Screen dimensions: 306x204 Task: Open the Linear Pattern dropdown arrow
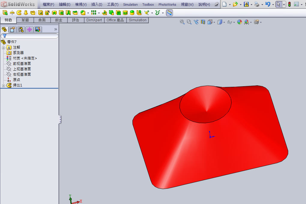point(99,13)
